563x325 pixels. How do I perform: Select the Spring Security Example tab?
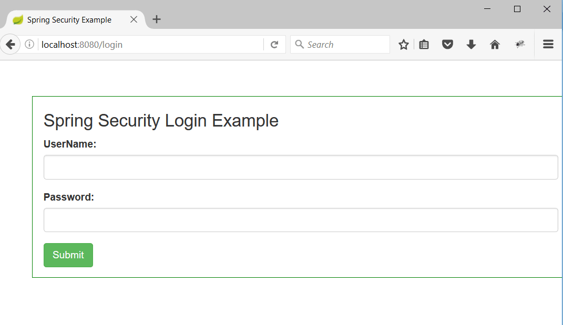[68, 19]
